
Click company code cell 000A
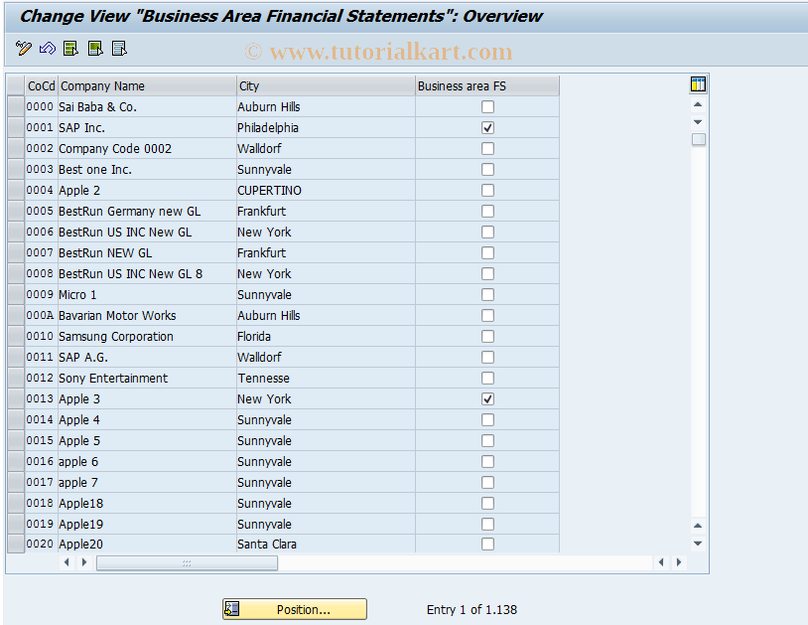pos(40,316)
